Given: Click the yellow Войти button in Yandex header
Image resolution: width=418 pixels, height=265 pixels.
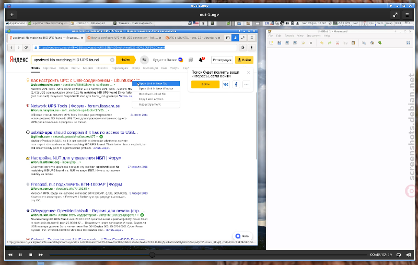Looking at the screenshot, I should tap(244, 60).
